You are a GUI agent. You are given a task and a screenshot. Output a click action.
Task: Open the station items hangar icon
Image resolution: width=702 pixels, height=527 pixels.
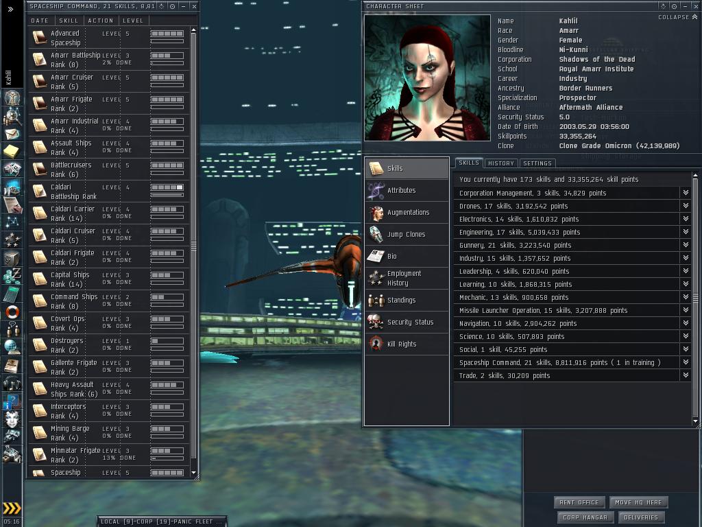point(12,454)
